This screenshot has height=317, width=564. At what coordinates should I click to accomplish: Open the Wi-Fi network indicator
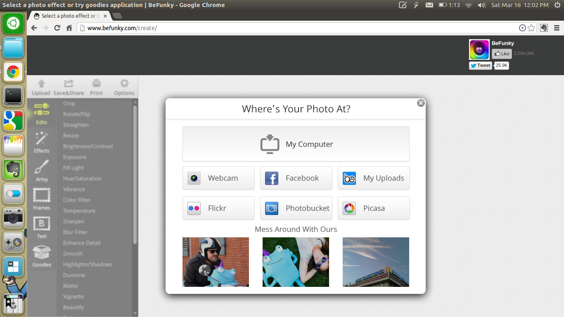(468, 5)
